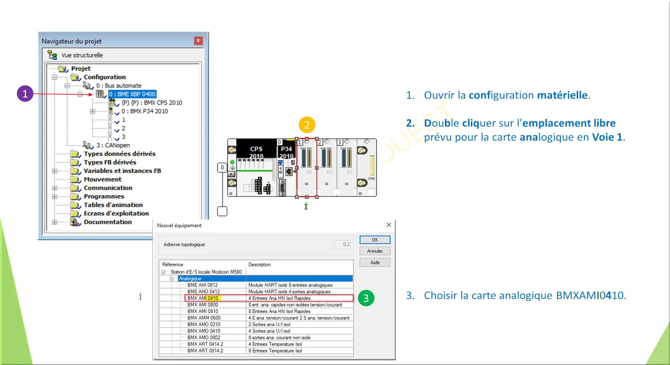Collapse the 0 : Bus automate node
Image resolution: width=670 pixels, height=365 pixels.
[67, 86]
